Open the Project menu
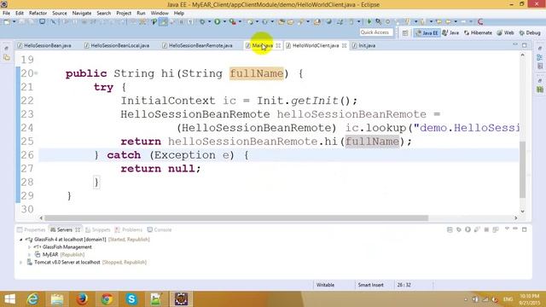546x307 pixels. click(x=124, y=14)
